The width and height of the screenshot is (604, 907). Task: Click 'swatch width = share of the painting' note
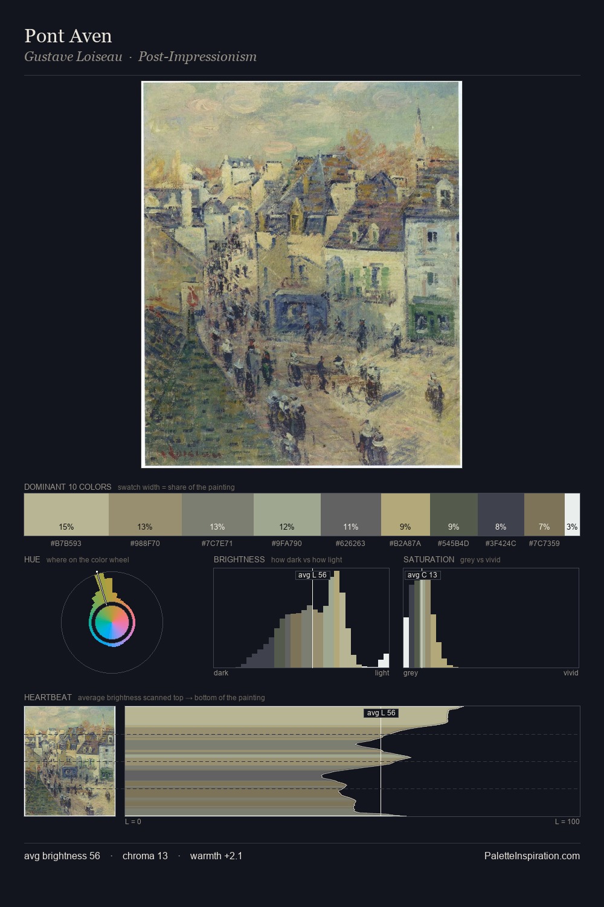pos(176,487)
